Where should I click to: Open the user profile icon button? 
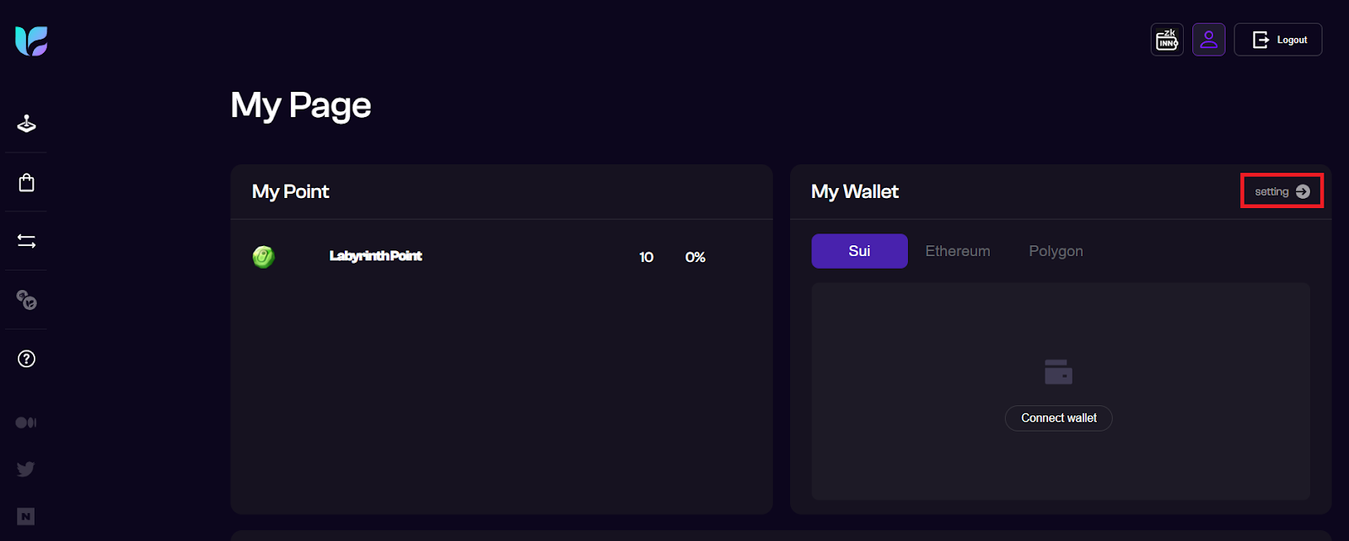point(1208,40)
